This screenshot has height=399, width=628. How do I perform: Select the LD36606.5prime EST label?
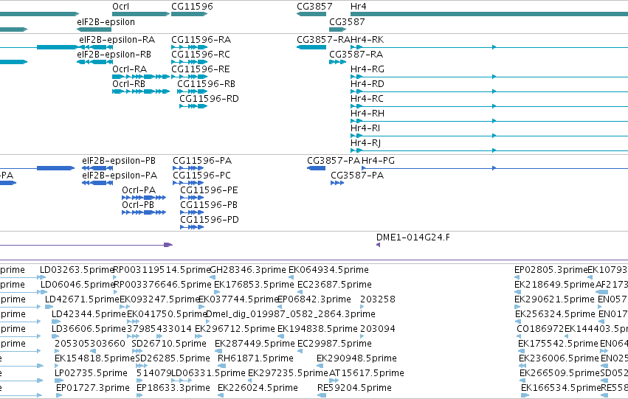point(89,330)
